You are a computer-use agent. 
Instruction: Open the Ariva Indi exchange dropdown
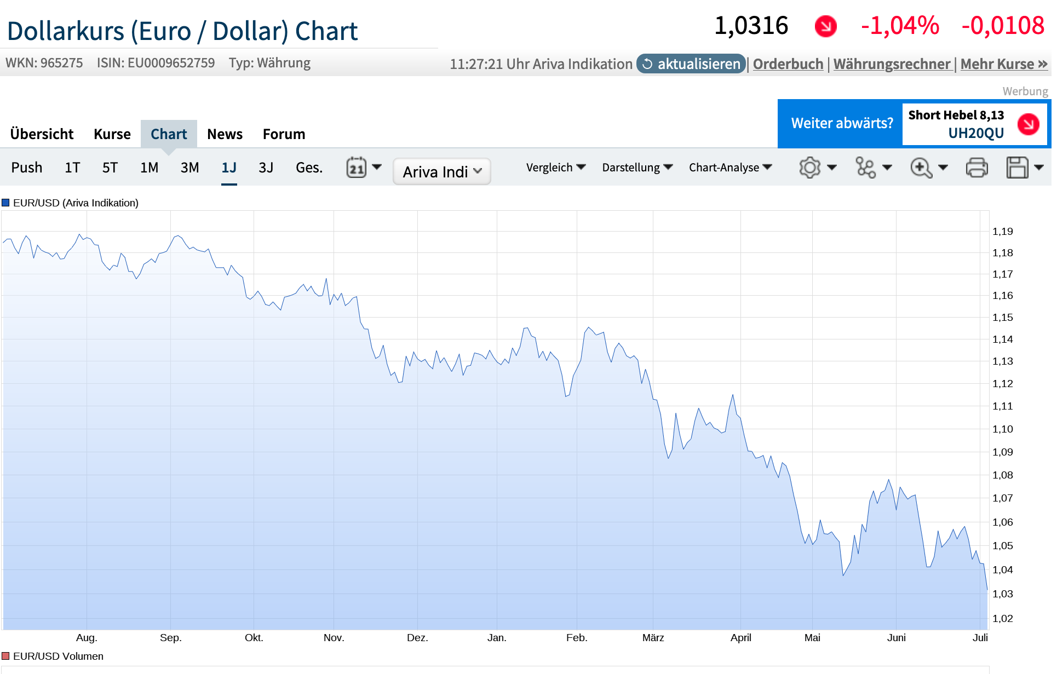441,172
